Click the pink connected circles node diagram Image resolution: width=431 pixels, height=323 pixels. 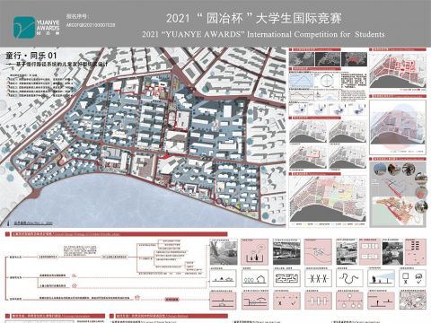point(349,301)
